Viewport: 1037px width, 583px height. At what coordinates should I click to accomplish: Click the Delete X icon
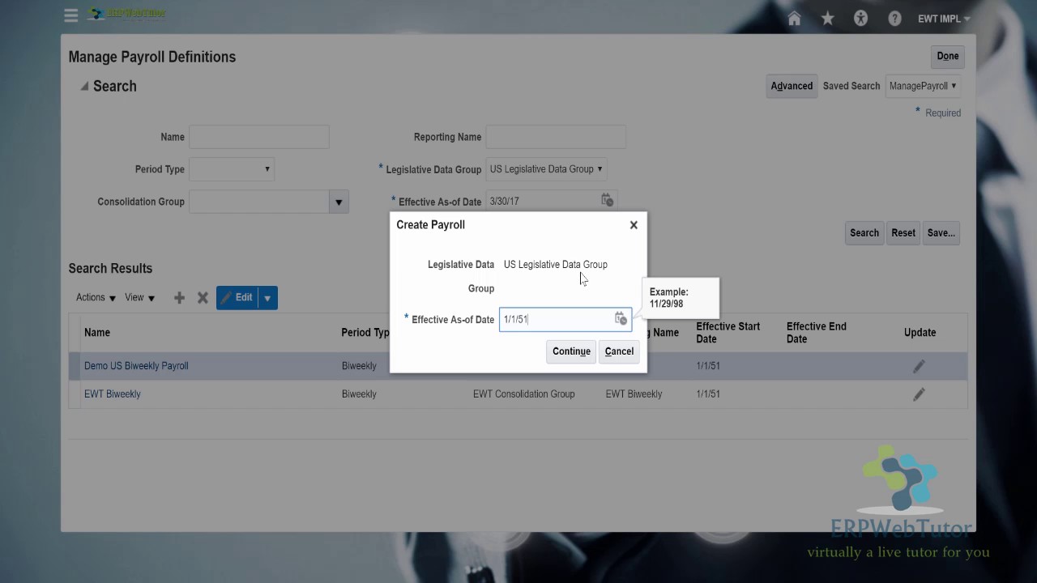coord(203,298)
